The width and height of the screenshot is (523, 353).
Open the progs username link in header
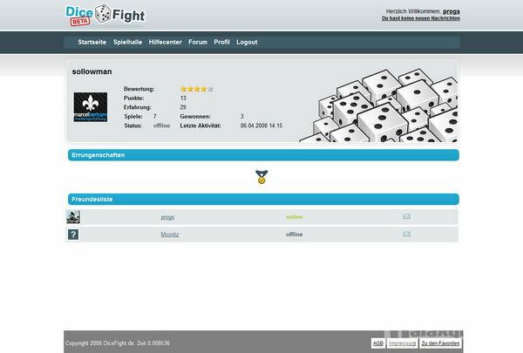(x=452, y=11)
